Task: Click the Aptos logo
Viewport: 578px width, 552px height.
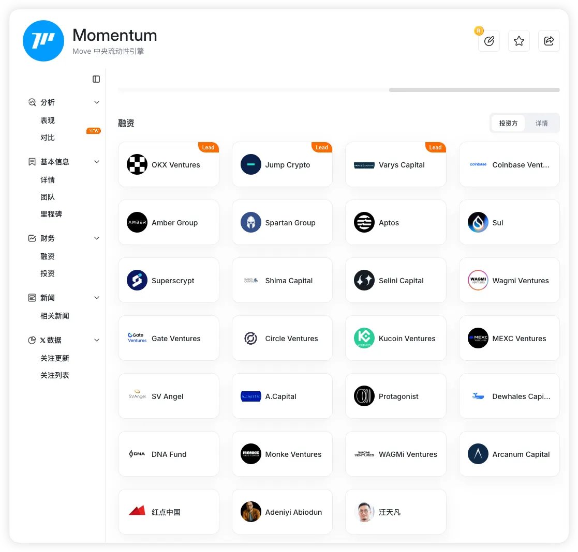Action: point(364,222)
